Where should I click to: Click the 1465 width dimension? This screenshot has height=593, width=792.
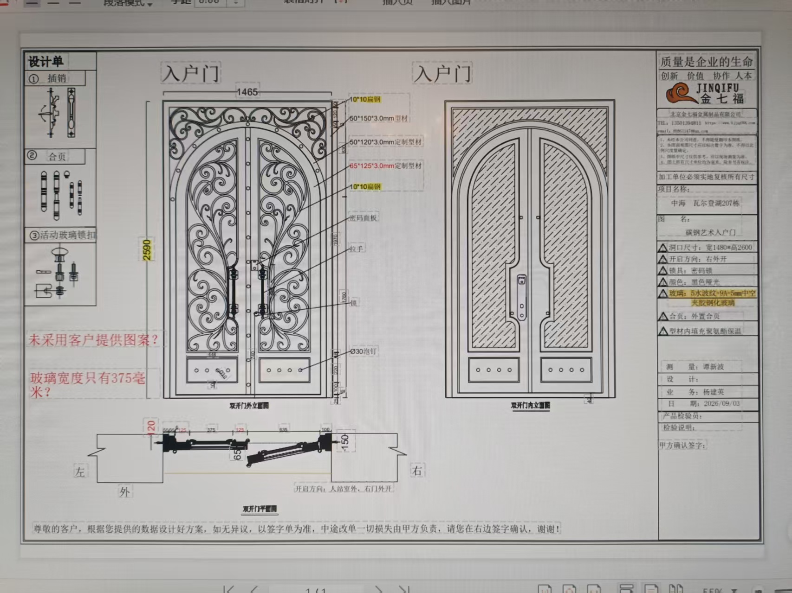coord(247,92)
